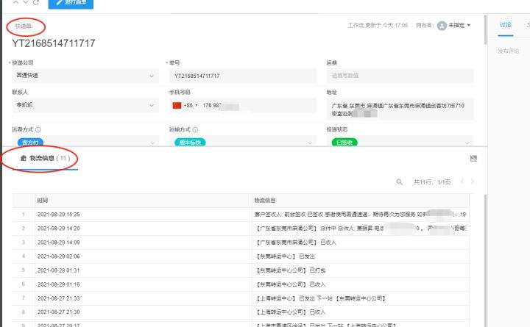Select the China flag country code

[176, 106]
